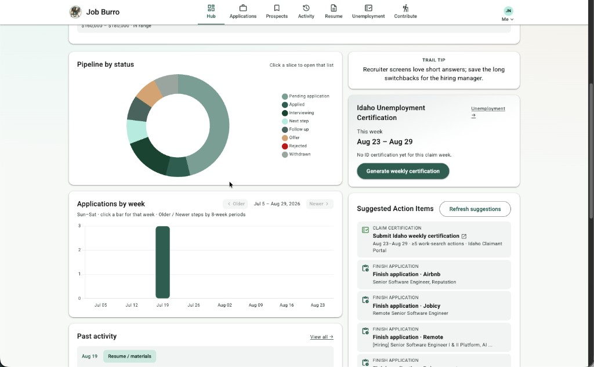Open the Unemployment tab

click(368, 12)
